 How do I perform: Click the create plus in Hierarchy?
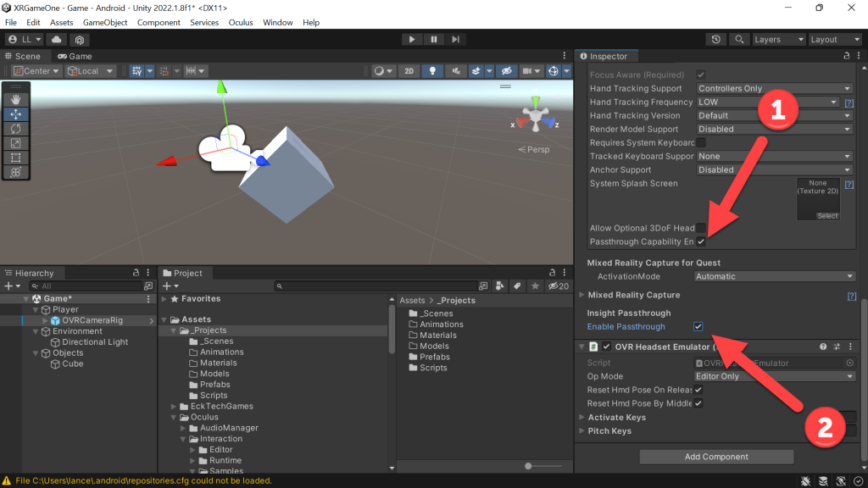point(8,286)
